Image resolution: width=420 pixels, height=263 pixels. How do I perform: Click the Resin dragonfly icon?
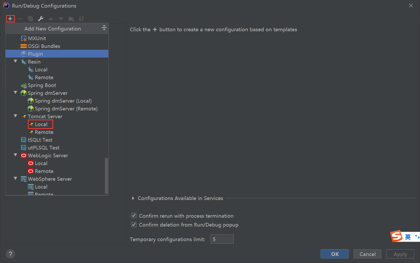point(23,62)
